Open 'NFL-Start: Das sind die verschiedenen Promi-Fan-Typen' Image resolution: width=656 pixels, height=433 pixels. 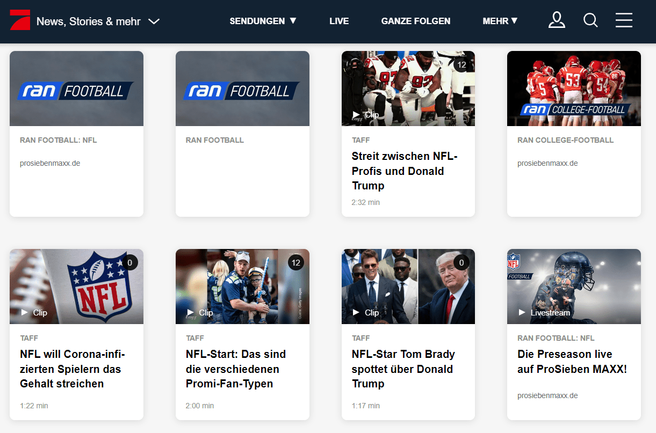coord(236,369)
